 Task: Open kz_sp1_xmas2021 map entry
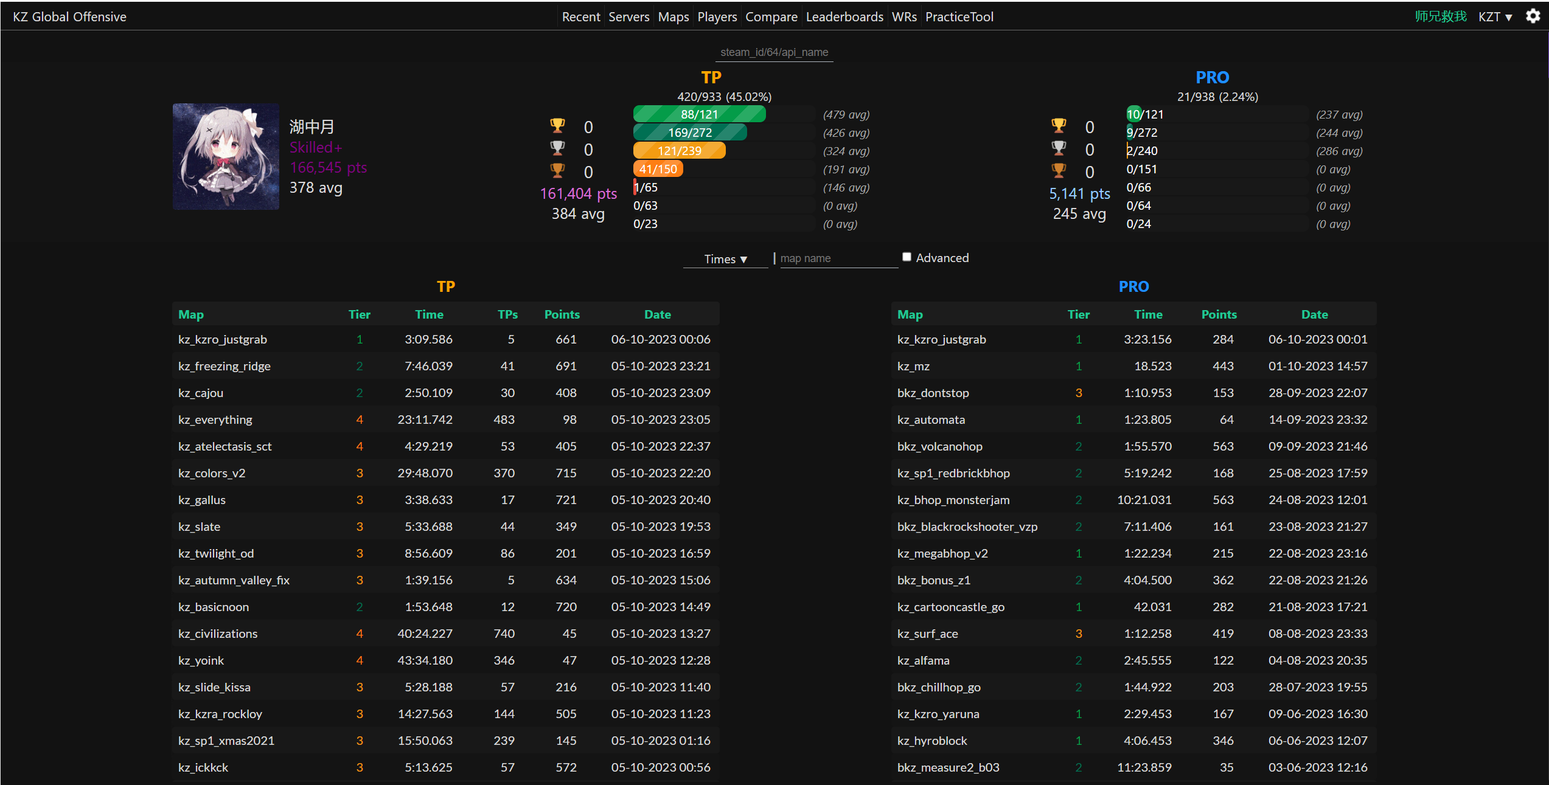coord(226,741)
